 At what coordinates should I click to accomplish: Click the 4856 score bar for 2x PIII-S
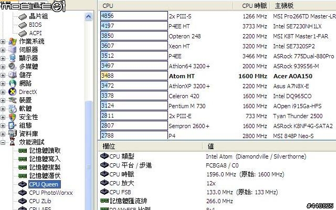coord(134,16)
